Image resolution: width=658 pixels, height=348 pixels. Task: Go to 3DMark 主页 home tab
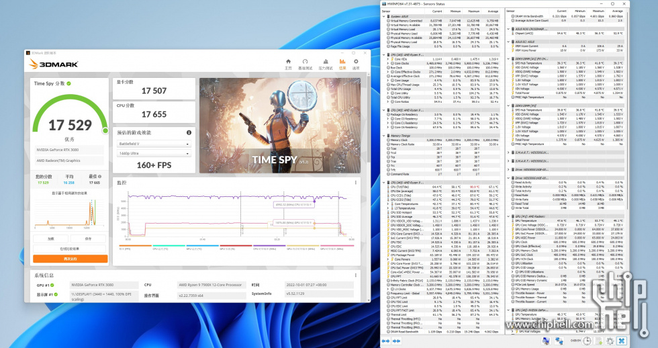coord(288,64)
